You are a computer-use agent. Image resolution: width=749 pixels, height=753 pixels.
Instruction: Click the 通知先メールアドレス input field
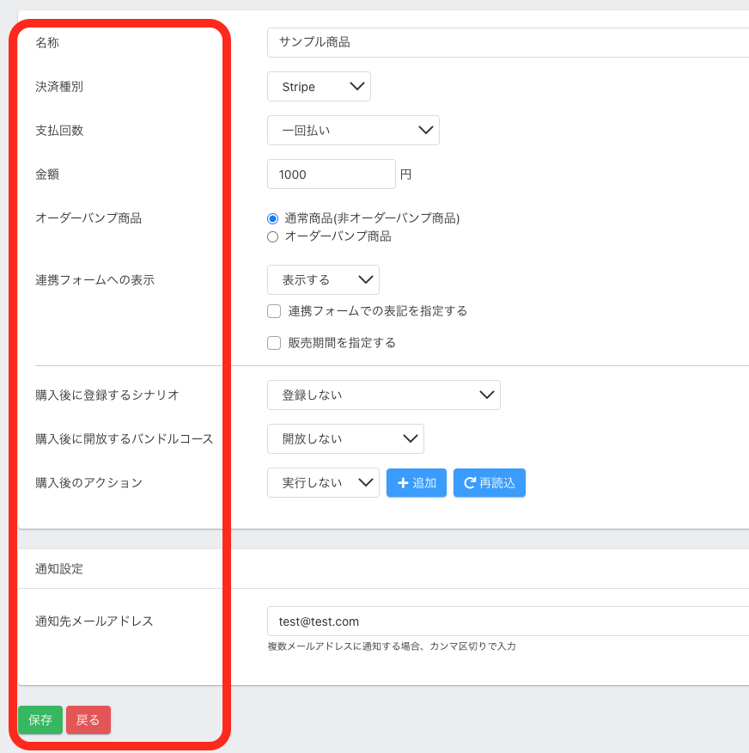pyautogui.click(x=507, y=621)
